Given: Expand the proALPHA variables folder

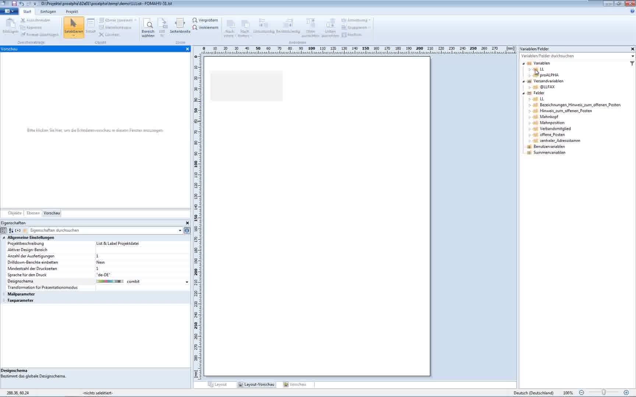Looking at the screenshot, I should 530,75.
